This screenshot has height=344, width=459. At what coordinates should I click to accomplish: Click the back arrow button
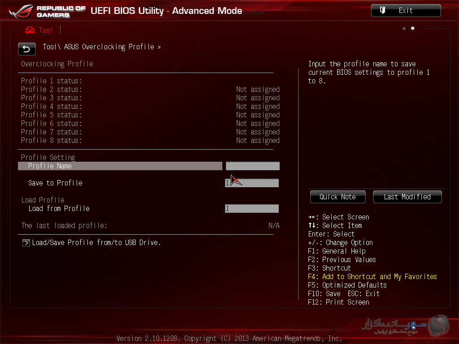[26, 49]
